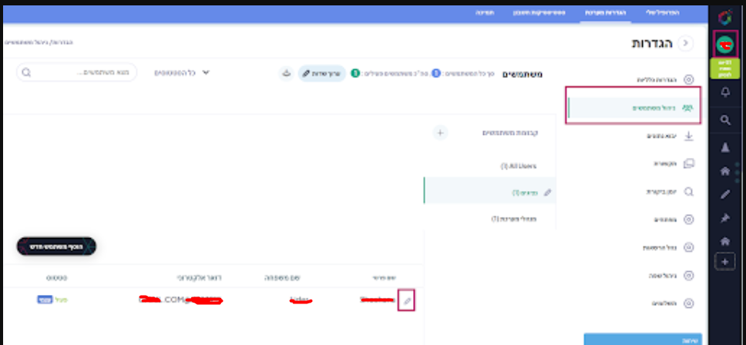Click the magnifier search icon in sidebar

(724, 120)
